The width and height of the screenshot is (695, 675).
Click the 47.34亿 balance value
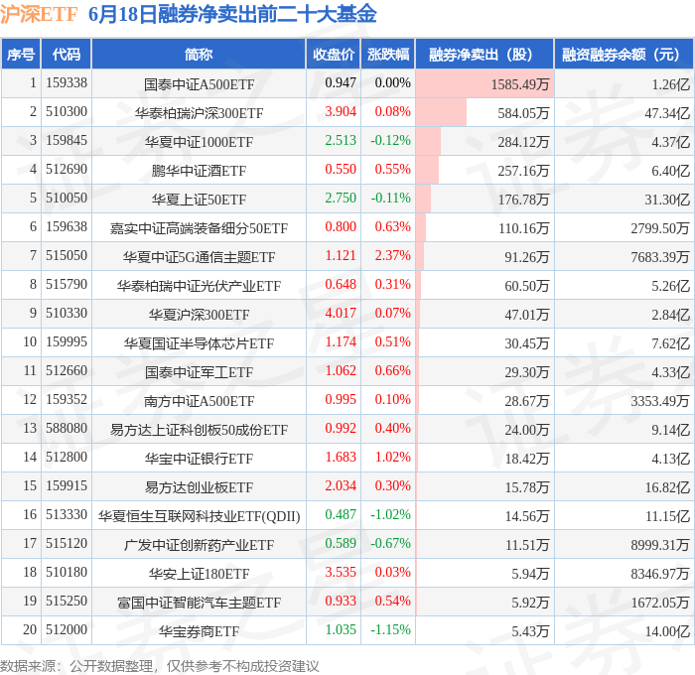pyautogui.click(x=667, y=113)
